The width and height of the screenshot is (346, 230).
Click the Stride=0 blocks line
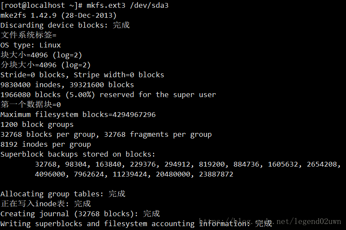(82, 75)
